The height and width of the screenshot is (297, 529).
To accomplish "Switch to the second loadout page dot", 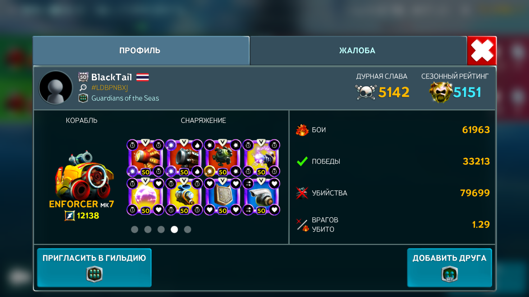I will pos(148,229).
